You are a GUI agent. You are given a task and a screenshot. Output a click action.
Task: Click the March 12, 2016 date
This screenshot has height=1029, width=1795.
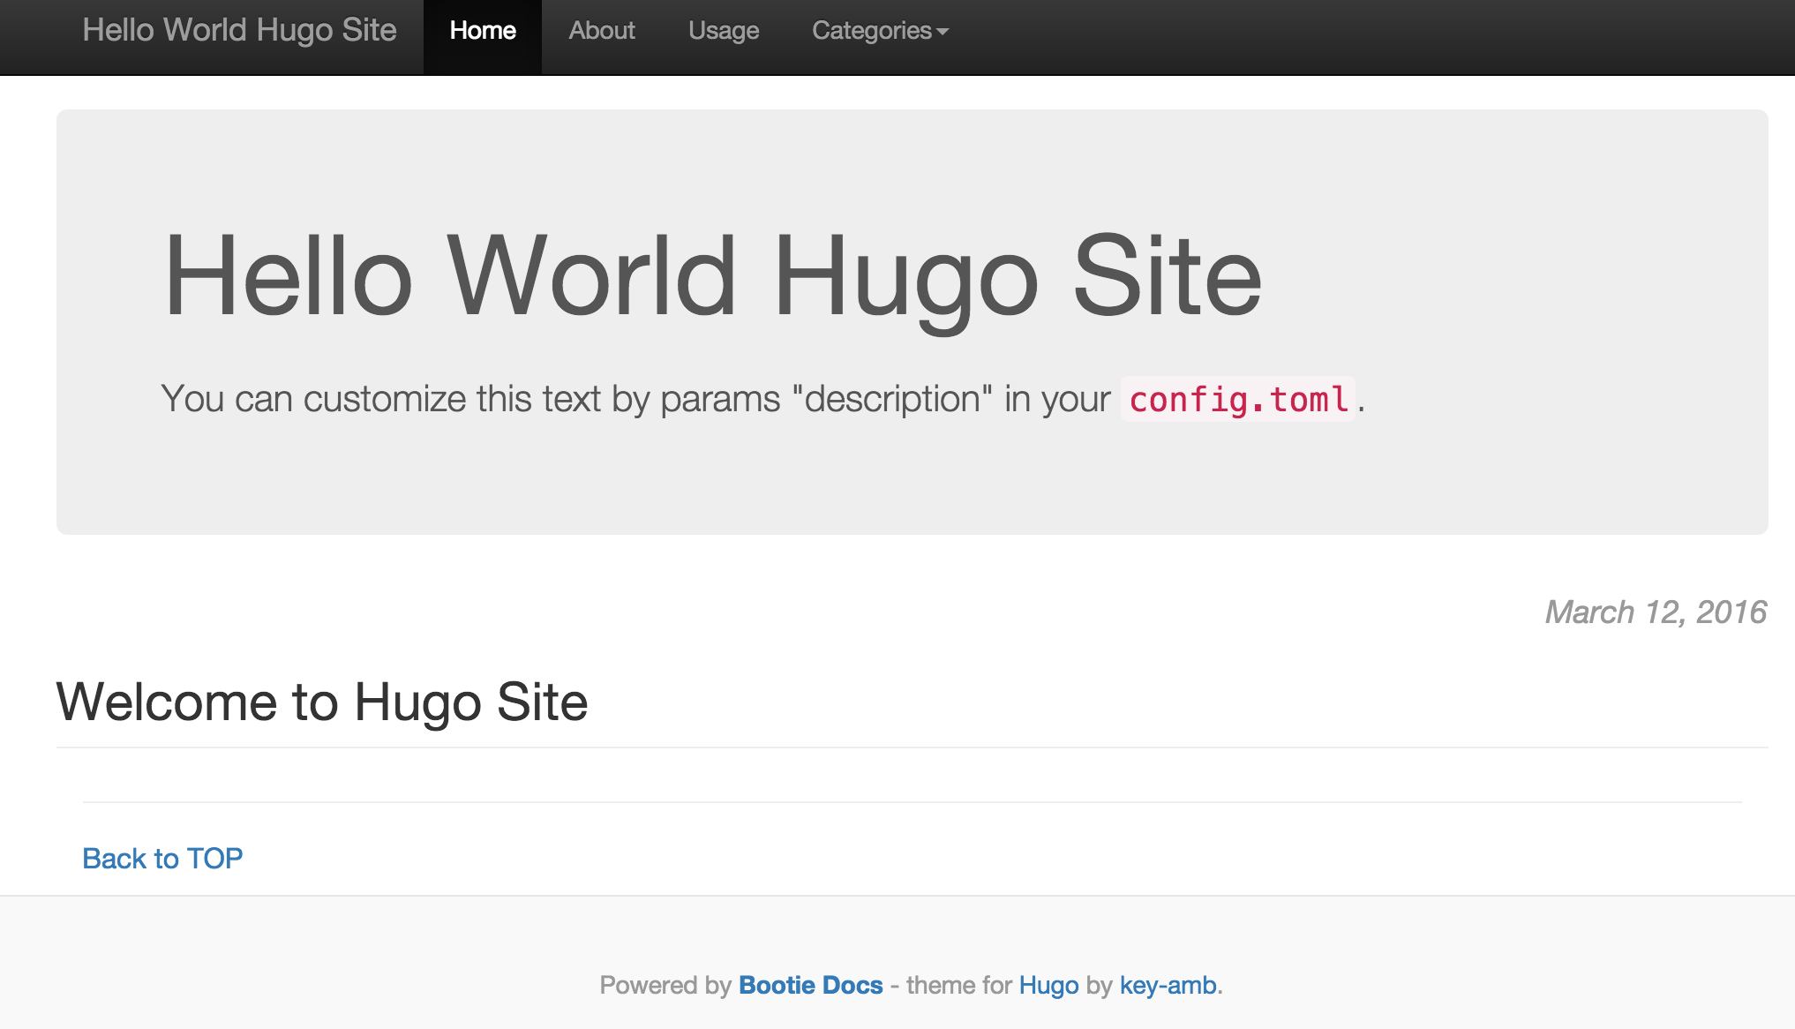(1656, 612)
